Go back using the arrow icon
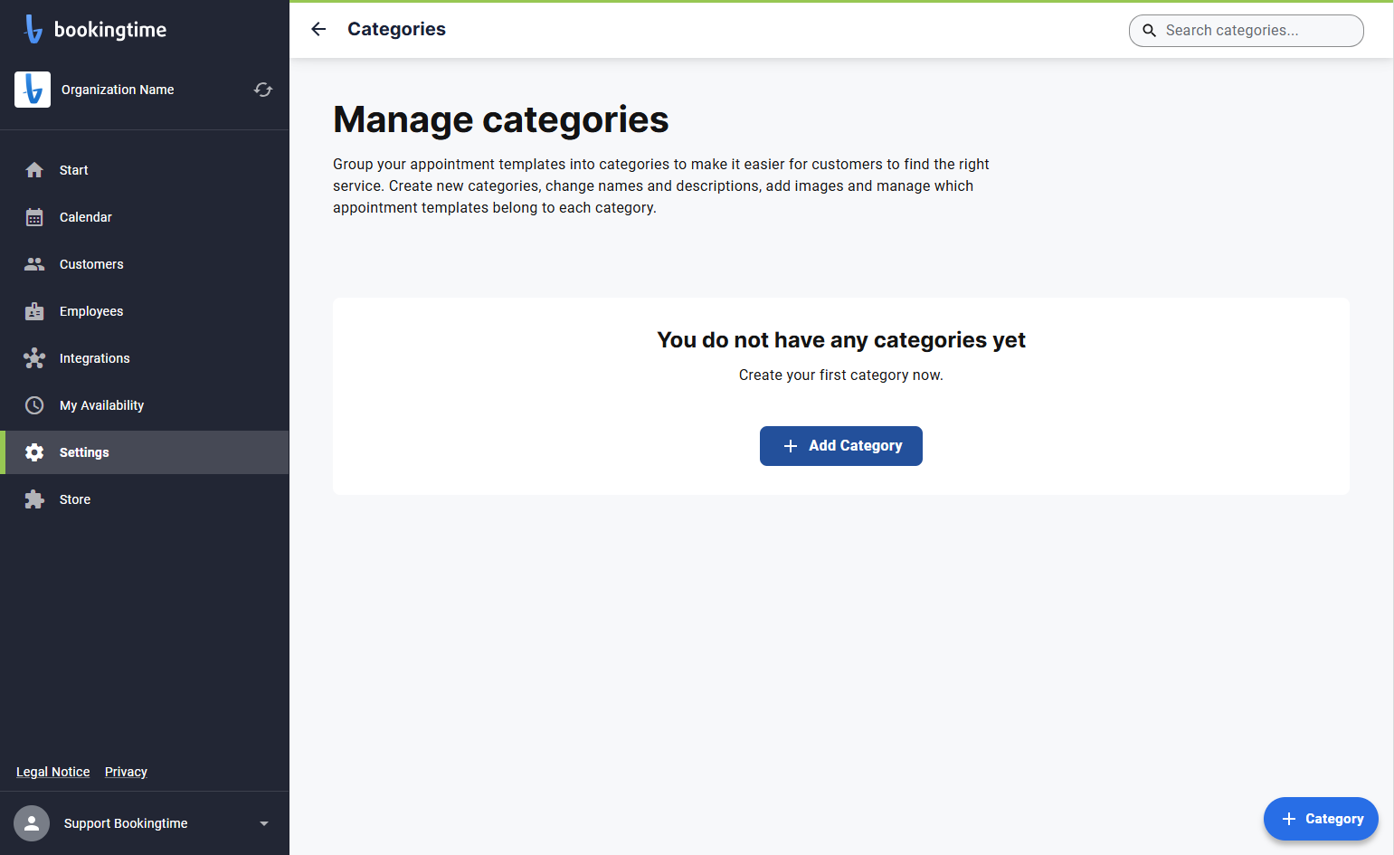The width and height of the screenshot is (1394, 855). pos(318,29)
